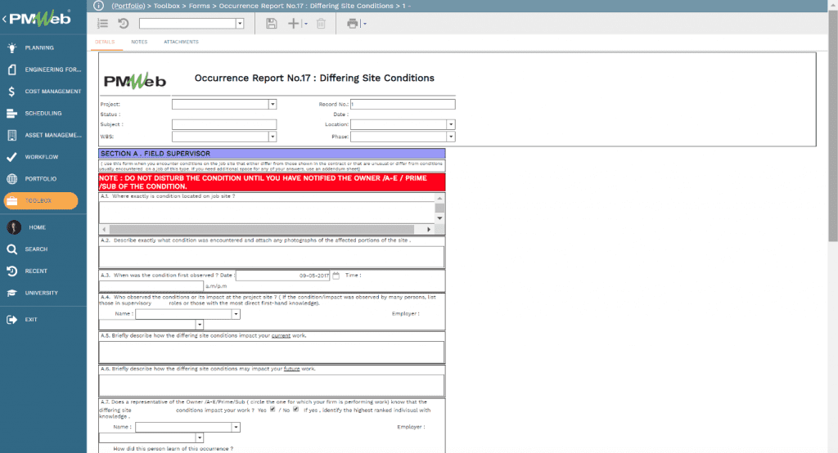838x453 pixels.
Task: Expand the toolbar combo box dropdown
Action: pyautogui.click(x=240, y=24)
